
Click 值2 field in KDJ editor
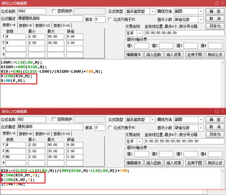coord(166,154)
